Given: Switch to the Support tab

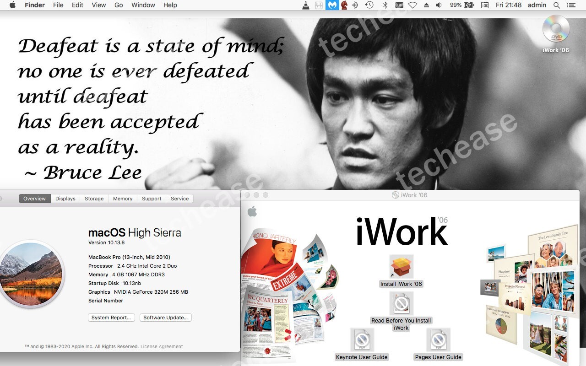Looking at the screenshot, I should point(152,199).
